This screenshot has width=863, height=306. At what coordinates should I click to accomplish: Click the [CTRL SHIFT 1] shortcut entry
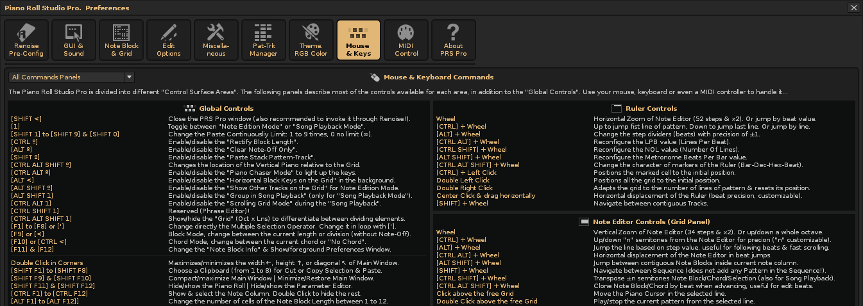(35, 211)
